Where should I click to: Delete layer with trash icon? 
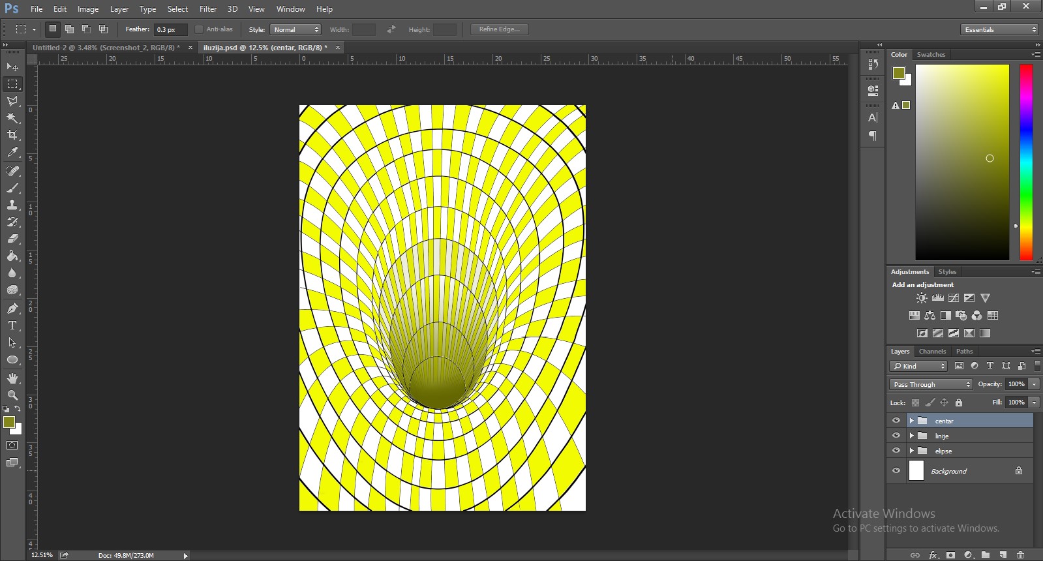(x=1021, y=555)
